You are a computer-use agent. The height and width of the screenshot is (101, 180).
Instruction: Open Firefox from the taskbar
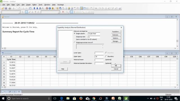[81, 98]
